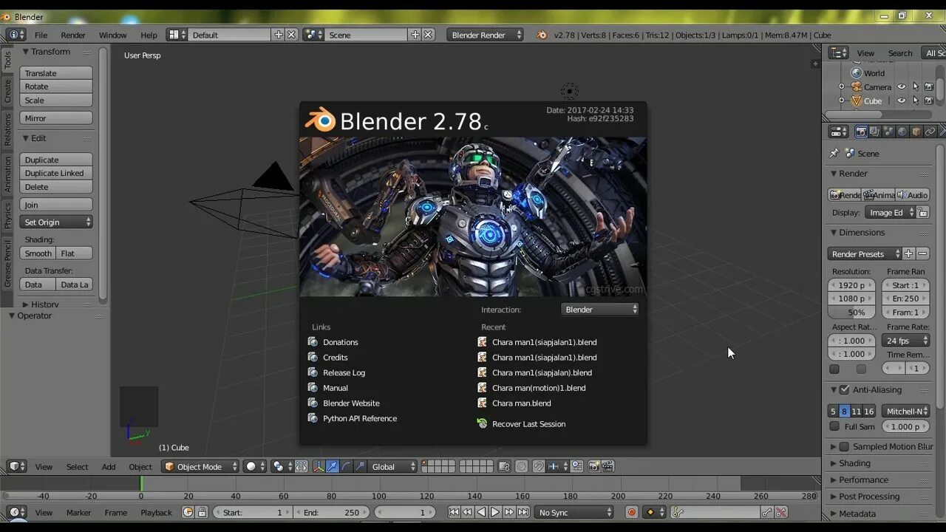
Task: Click the Translate button
Action: (x=56, y=73)
